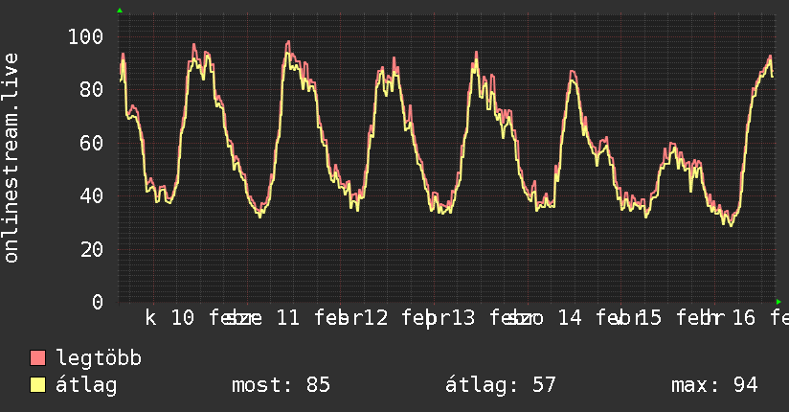This screenshot has height=412, width=789.
Task: Click the 0 tick on the y-axis
Action: 97,302
